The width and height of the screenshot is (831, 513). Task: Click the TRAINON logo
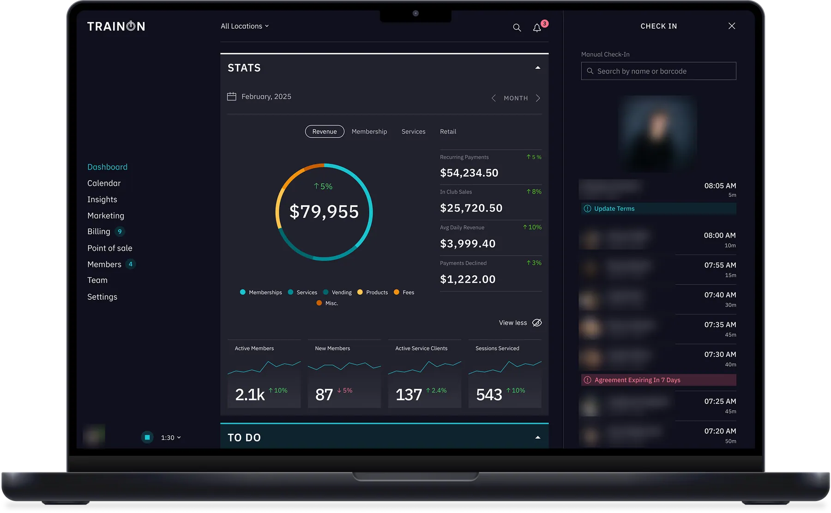(116, 26)
